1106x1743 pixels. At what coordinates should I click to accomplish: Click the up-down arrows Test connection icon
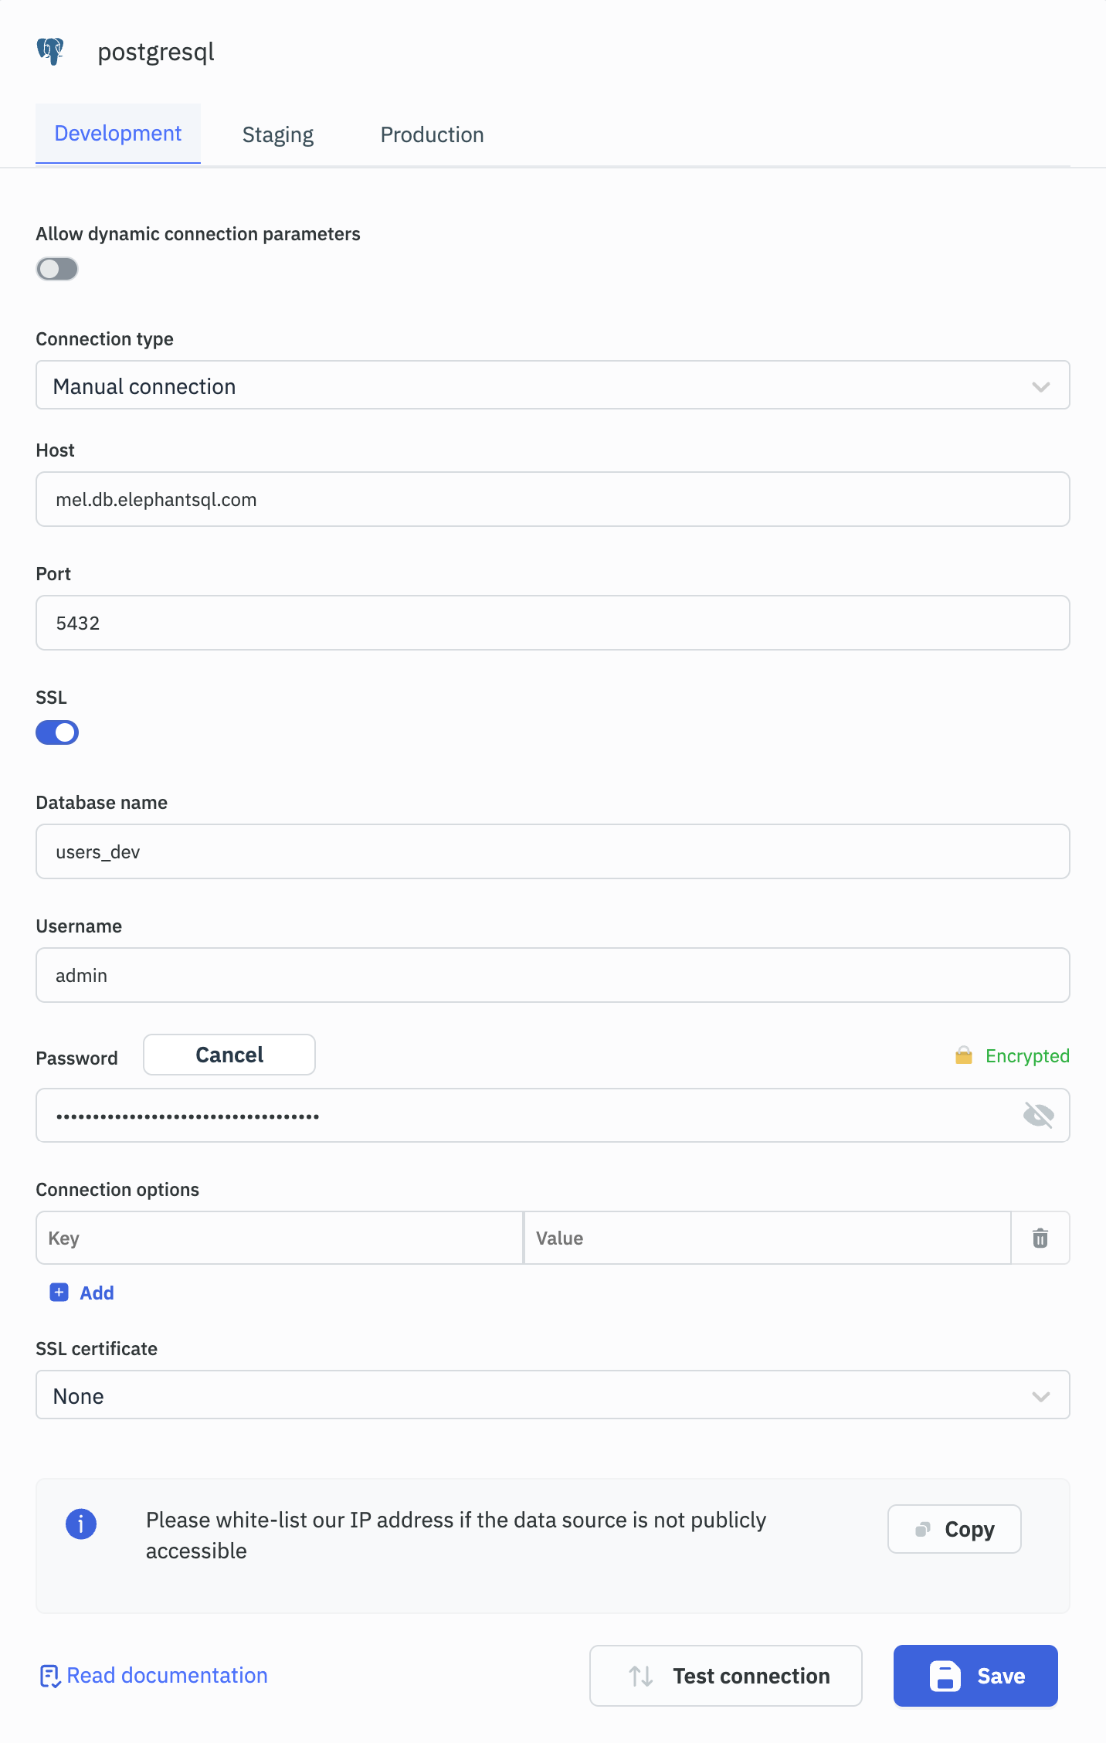coord(640,1676)
